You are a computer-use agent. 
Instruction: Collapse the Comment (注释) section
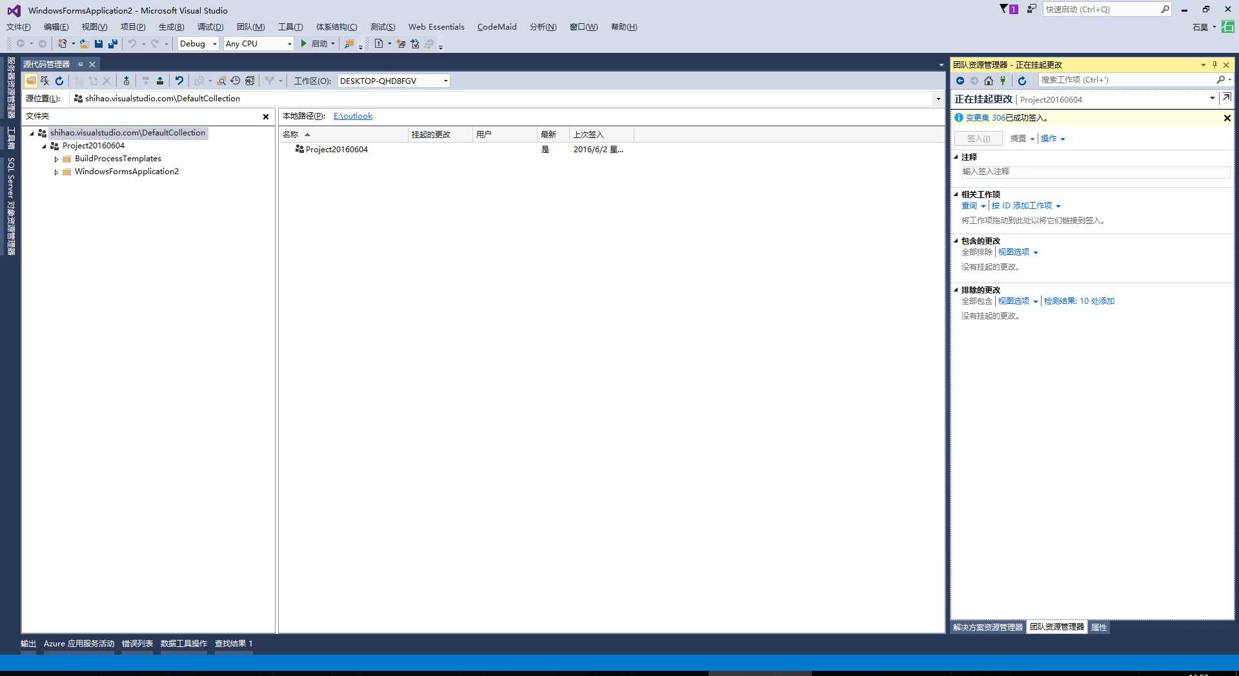pyautogui.click(x=956, y=157)
